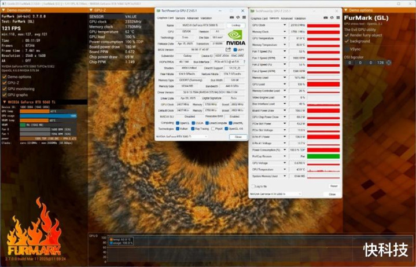This screenshot has width=416, height=267.
Task: Refresh data in GPU-Z Graphics Card window
Action: (x=238, y=17)
